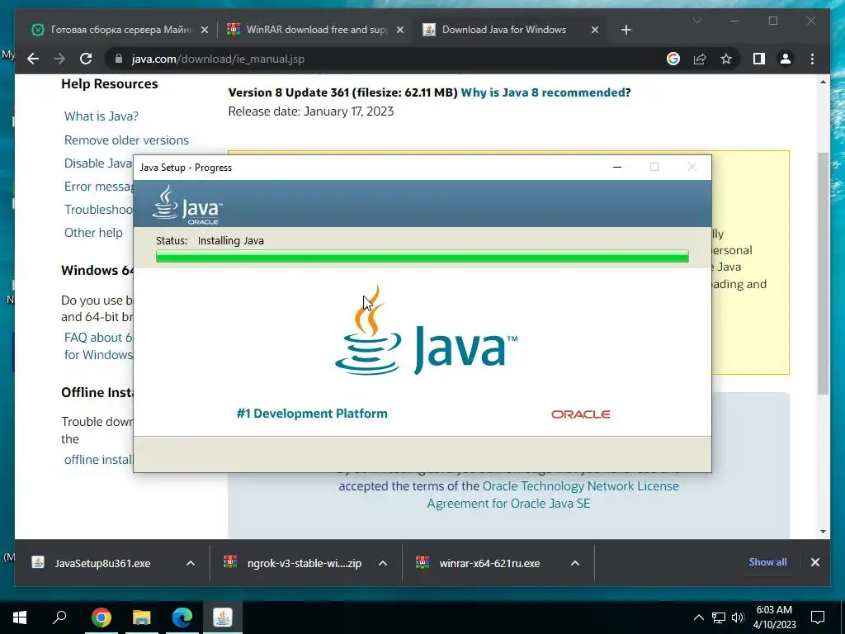Click the volume speaker tray icon

[738, 617]
